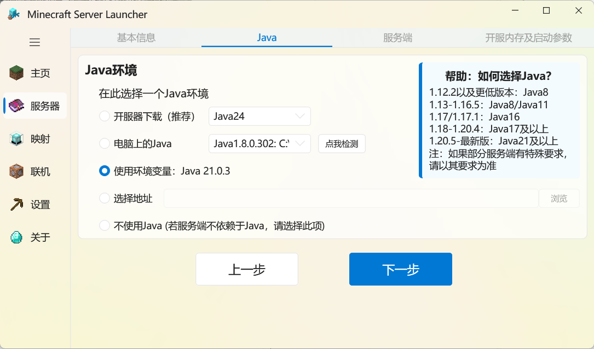Click the 选择地址 path input field
This screenshot has height=349, width=594.
point(350,198)
